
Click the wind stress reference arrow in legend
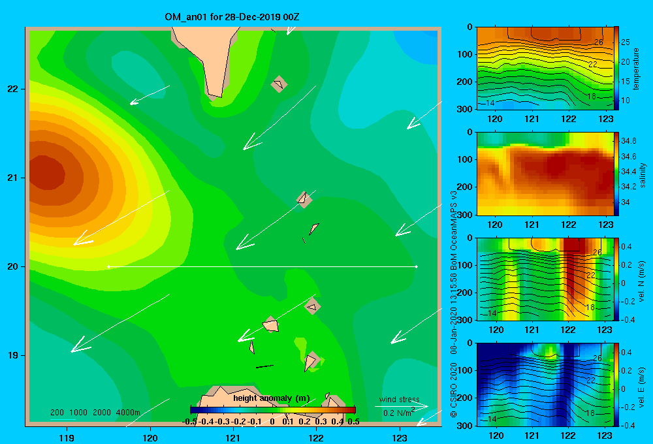click(401, 406)
